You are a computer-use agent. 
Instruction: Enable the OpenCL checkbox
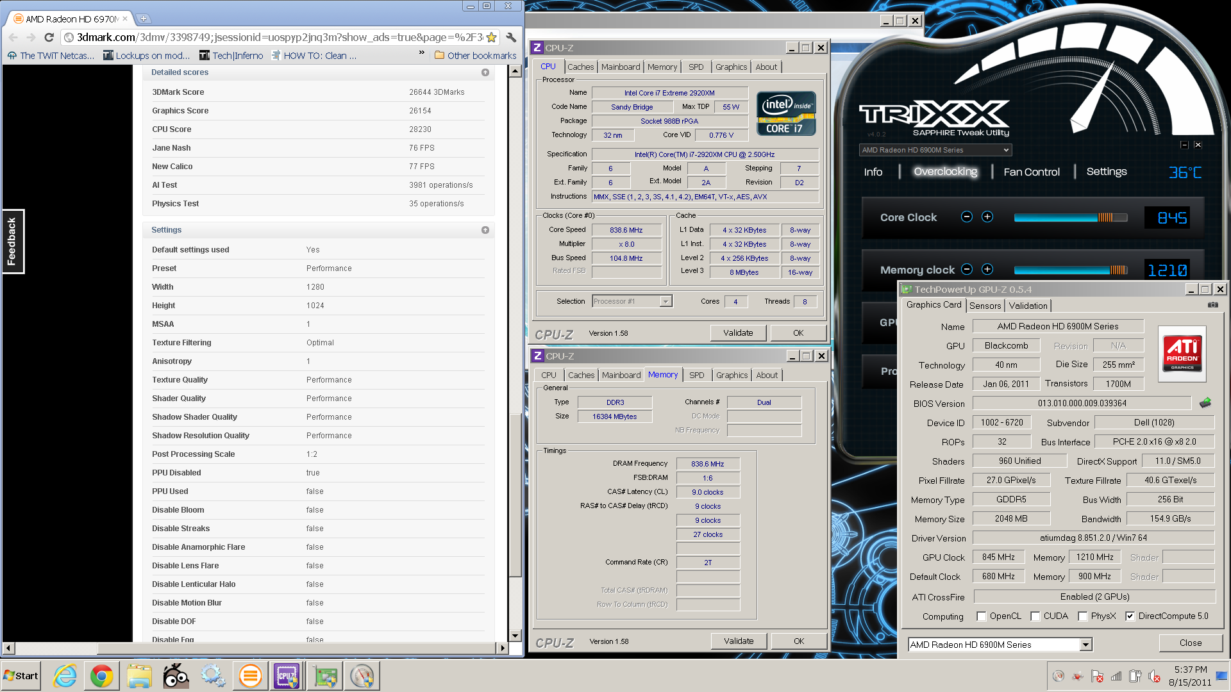click(x=981, y=616)
